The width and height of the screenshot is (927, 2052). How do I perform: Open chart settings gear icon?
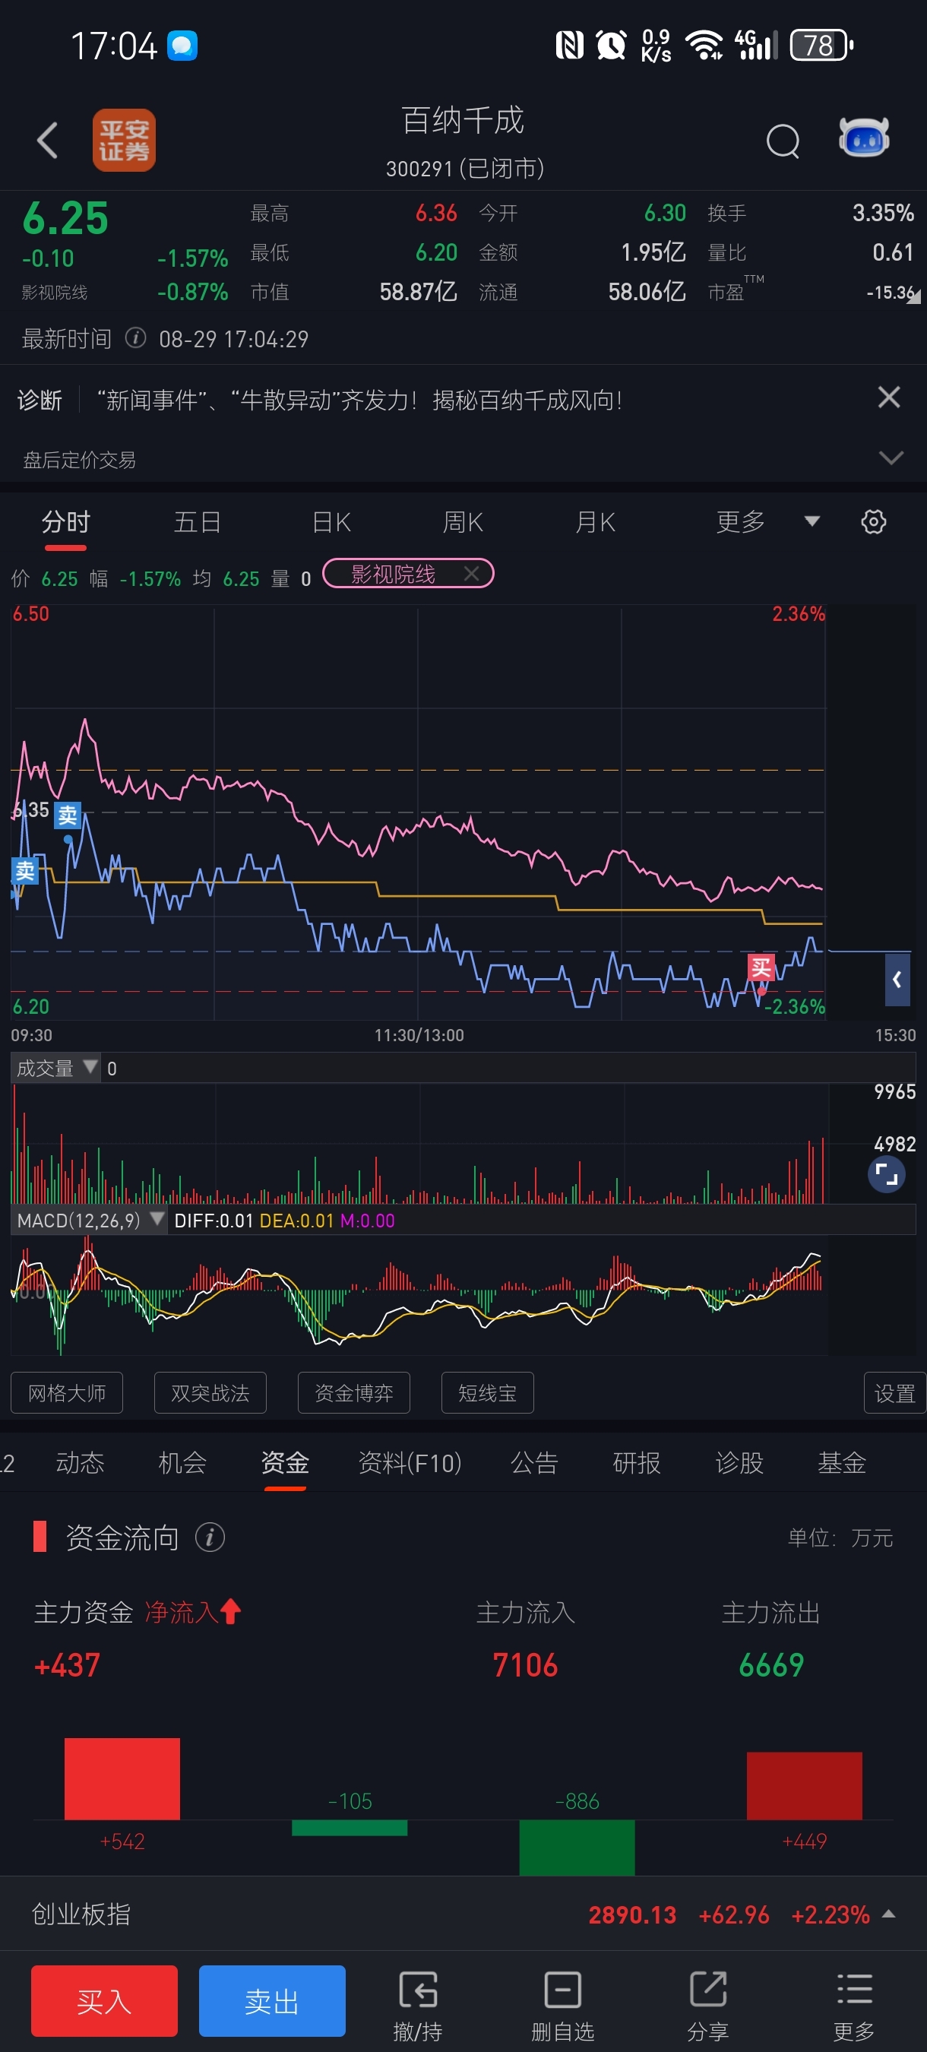click(x=874, y=523)
